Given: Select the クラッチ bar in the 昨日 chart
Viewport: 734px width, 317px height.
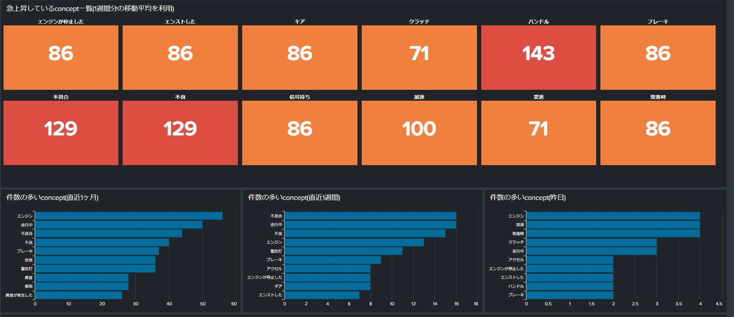Looking at the screenshot, I should (x=591, y=242).
